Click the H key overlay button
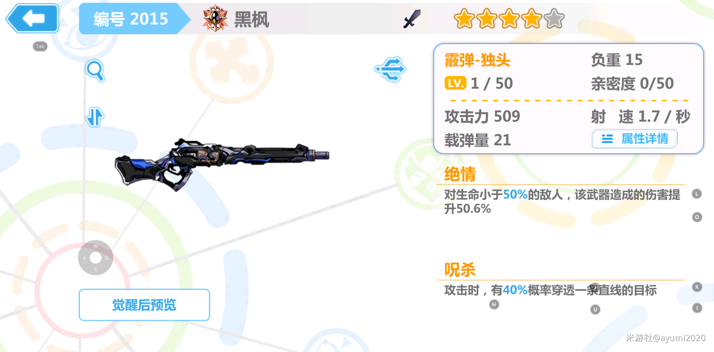 494,304
